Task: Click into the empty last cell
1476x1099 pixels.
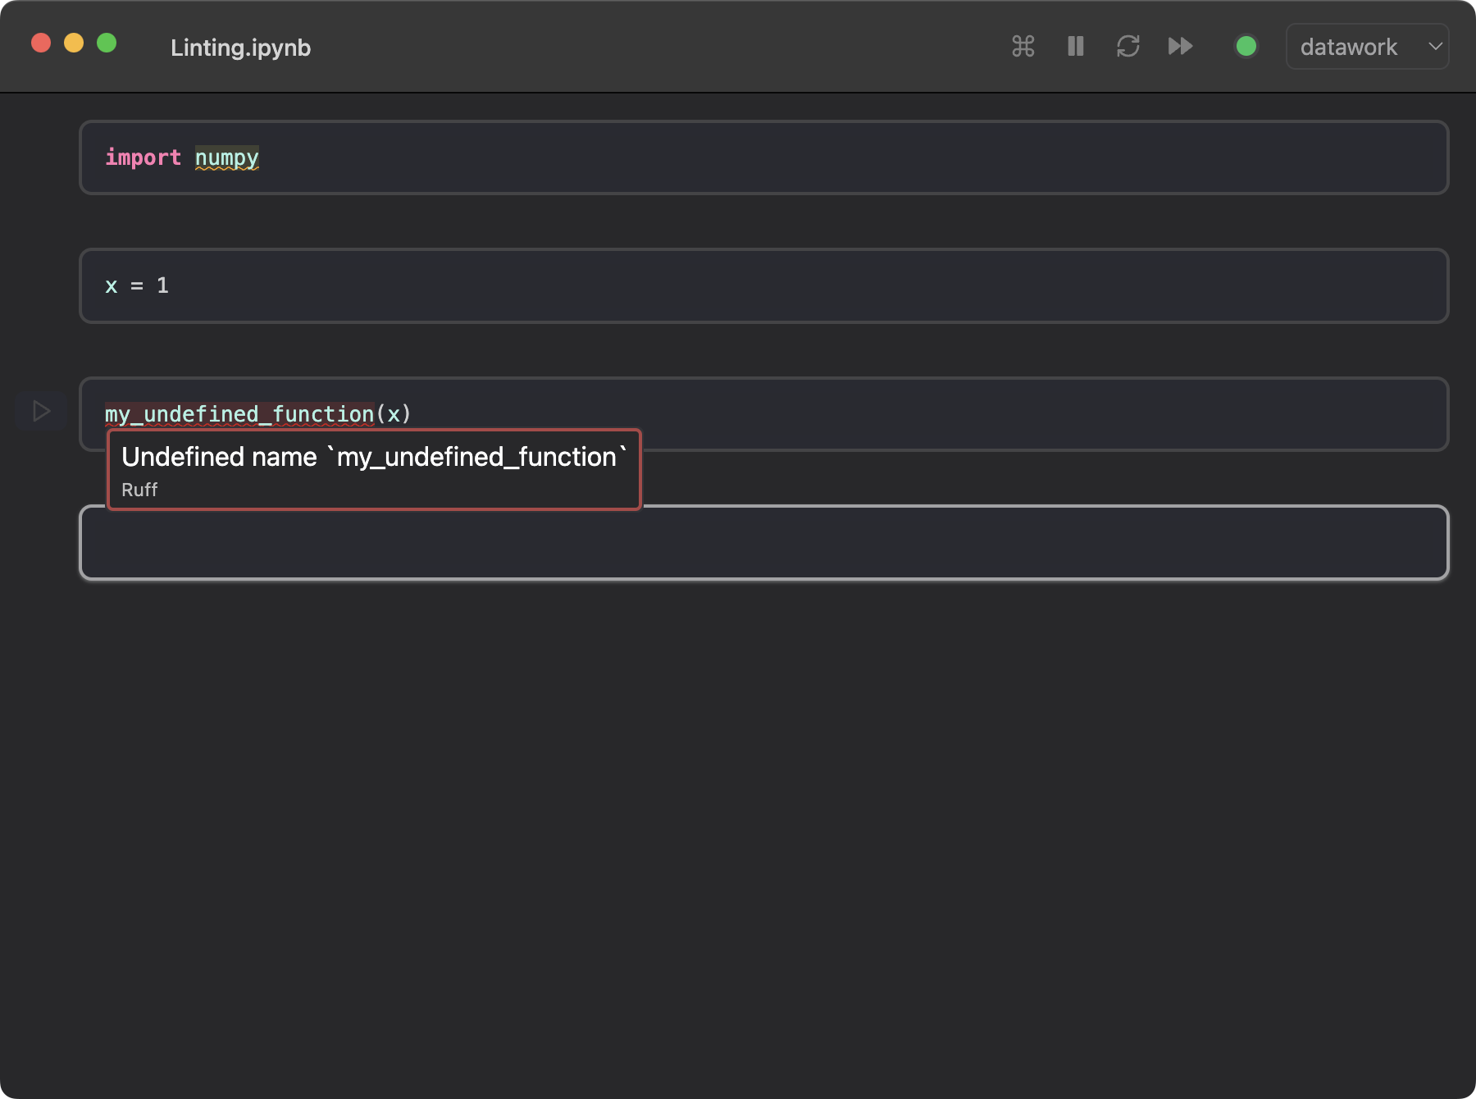Action: coord(763,543)
